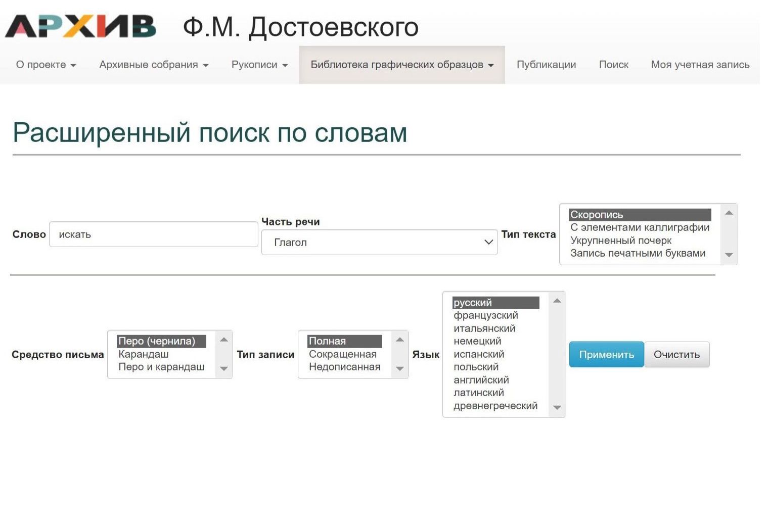Open Моя учетная запись
The height and width of the screenshot is (526, 769).
click(700, 65)
